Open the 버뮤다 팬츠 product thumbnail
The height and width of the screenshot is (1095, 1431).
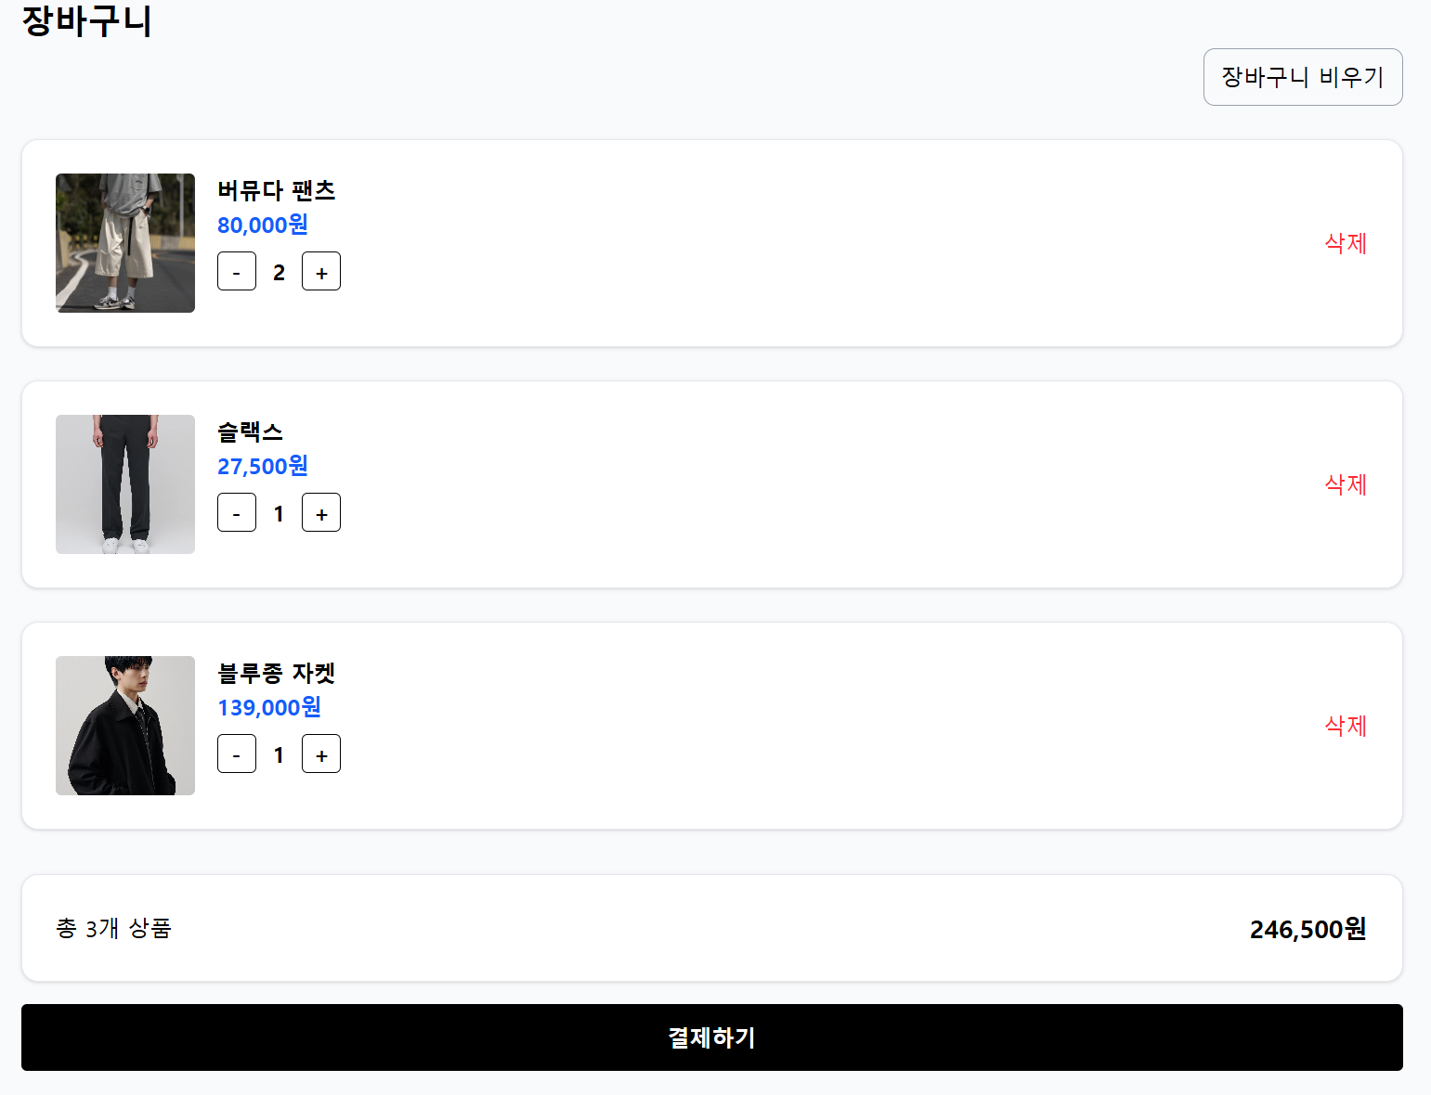125,243
